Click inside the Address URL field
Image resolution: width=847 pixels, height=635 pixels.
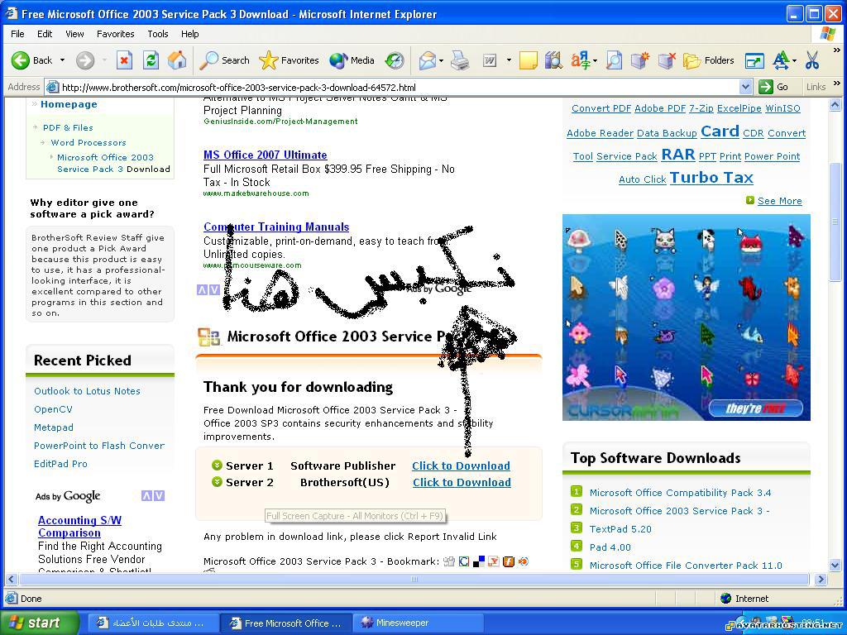[397, 87]
